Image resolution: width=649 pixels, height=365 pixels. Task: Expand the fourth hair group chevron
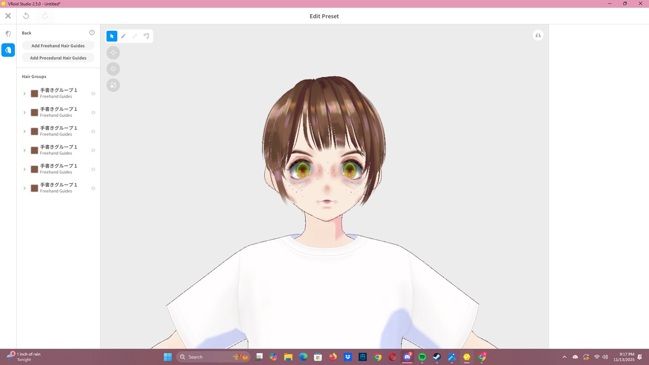pyautogui.click(x=24, y=150)
